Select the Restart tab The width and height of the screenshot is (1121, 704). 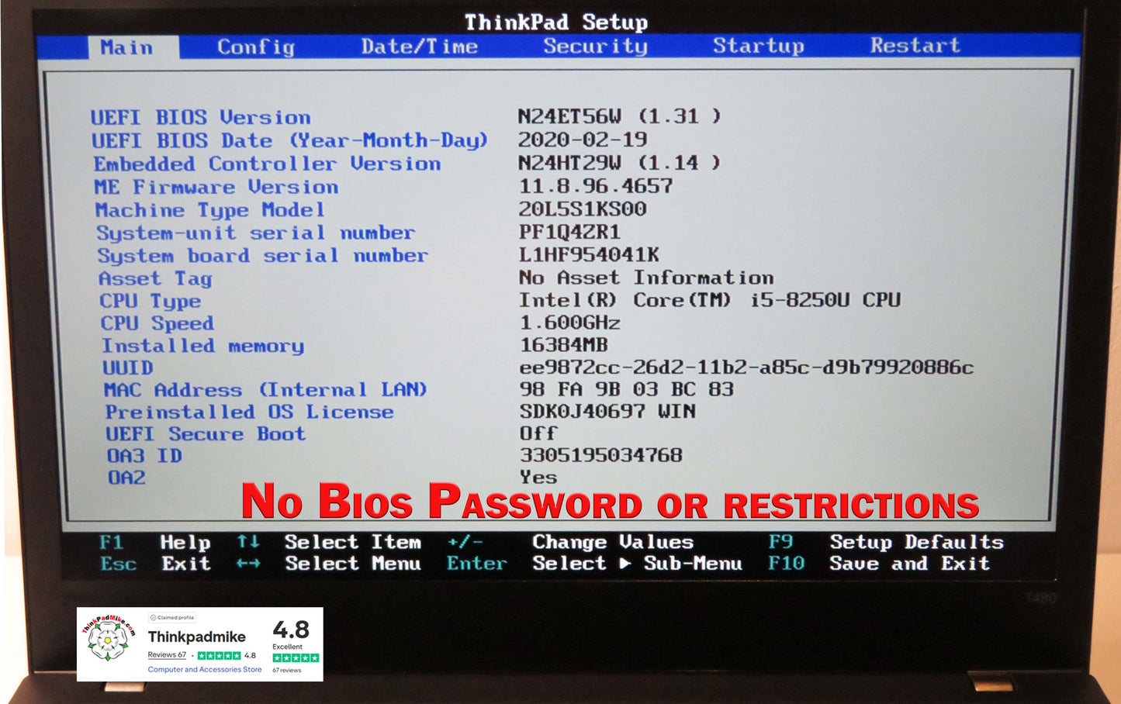pyautogui.click(x=915, y=46)
